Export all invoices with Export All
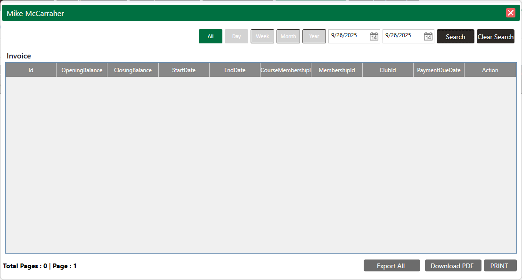This screenshot has height=280, width=522. tap(391, 266)
